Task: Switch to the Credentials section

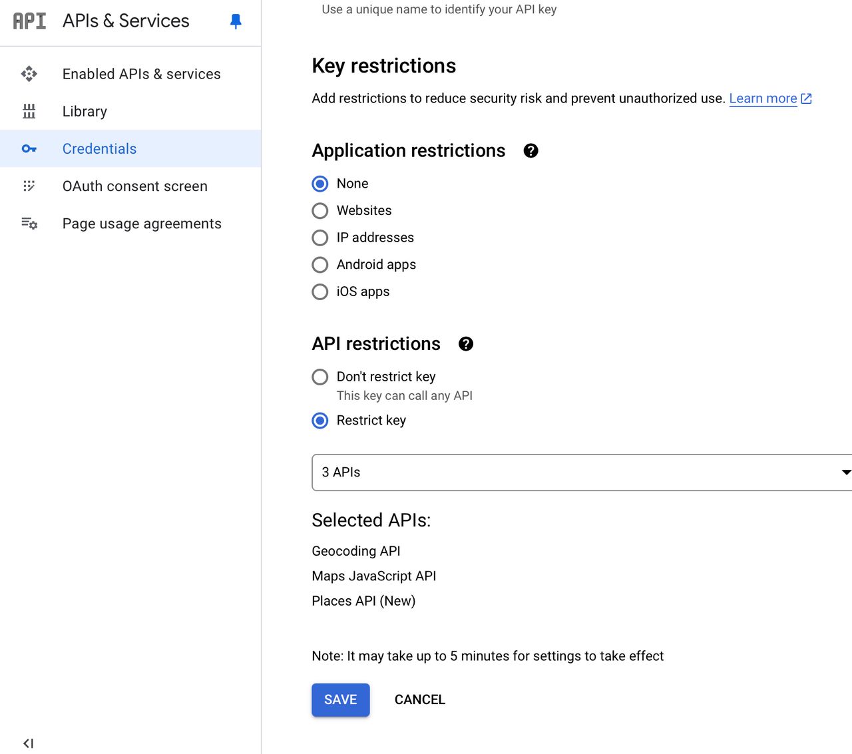Action: (x=99, y=148)
